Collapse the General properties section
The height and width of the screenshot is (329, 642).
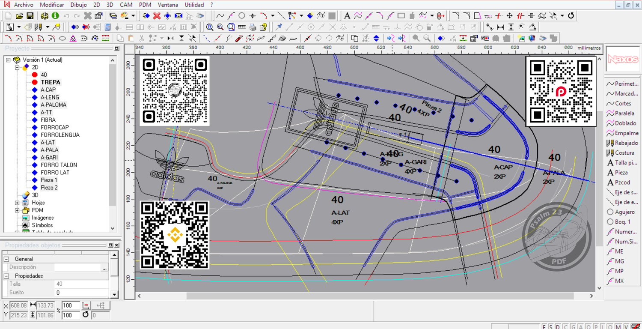pyautogui.click(x=6, y=259)
